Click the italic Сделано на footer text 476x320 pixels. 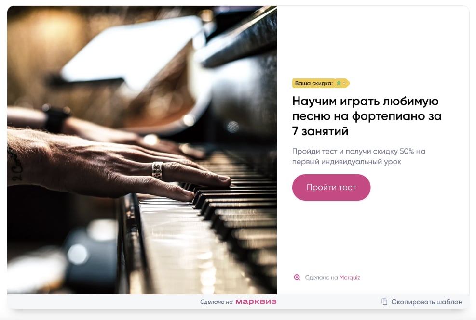[217, 302]
